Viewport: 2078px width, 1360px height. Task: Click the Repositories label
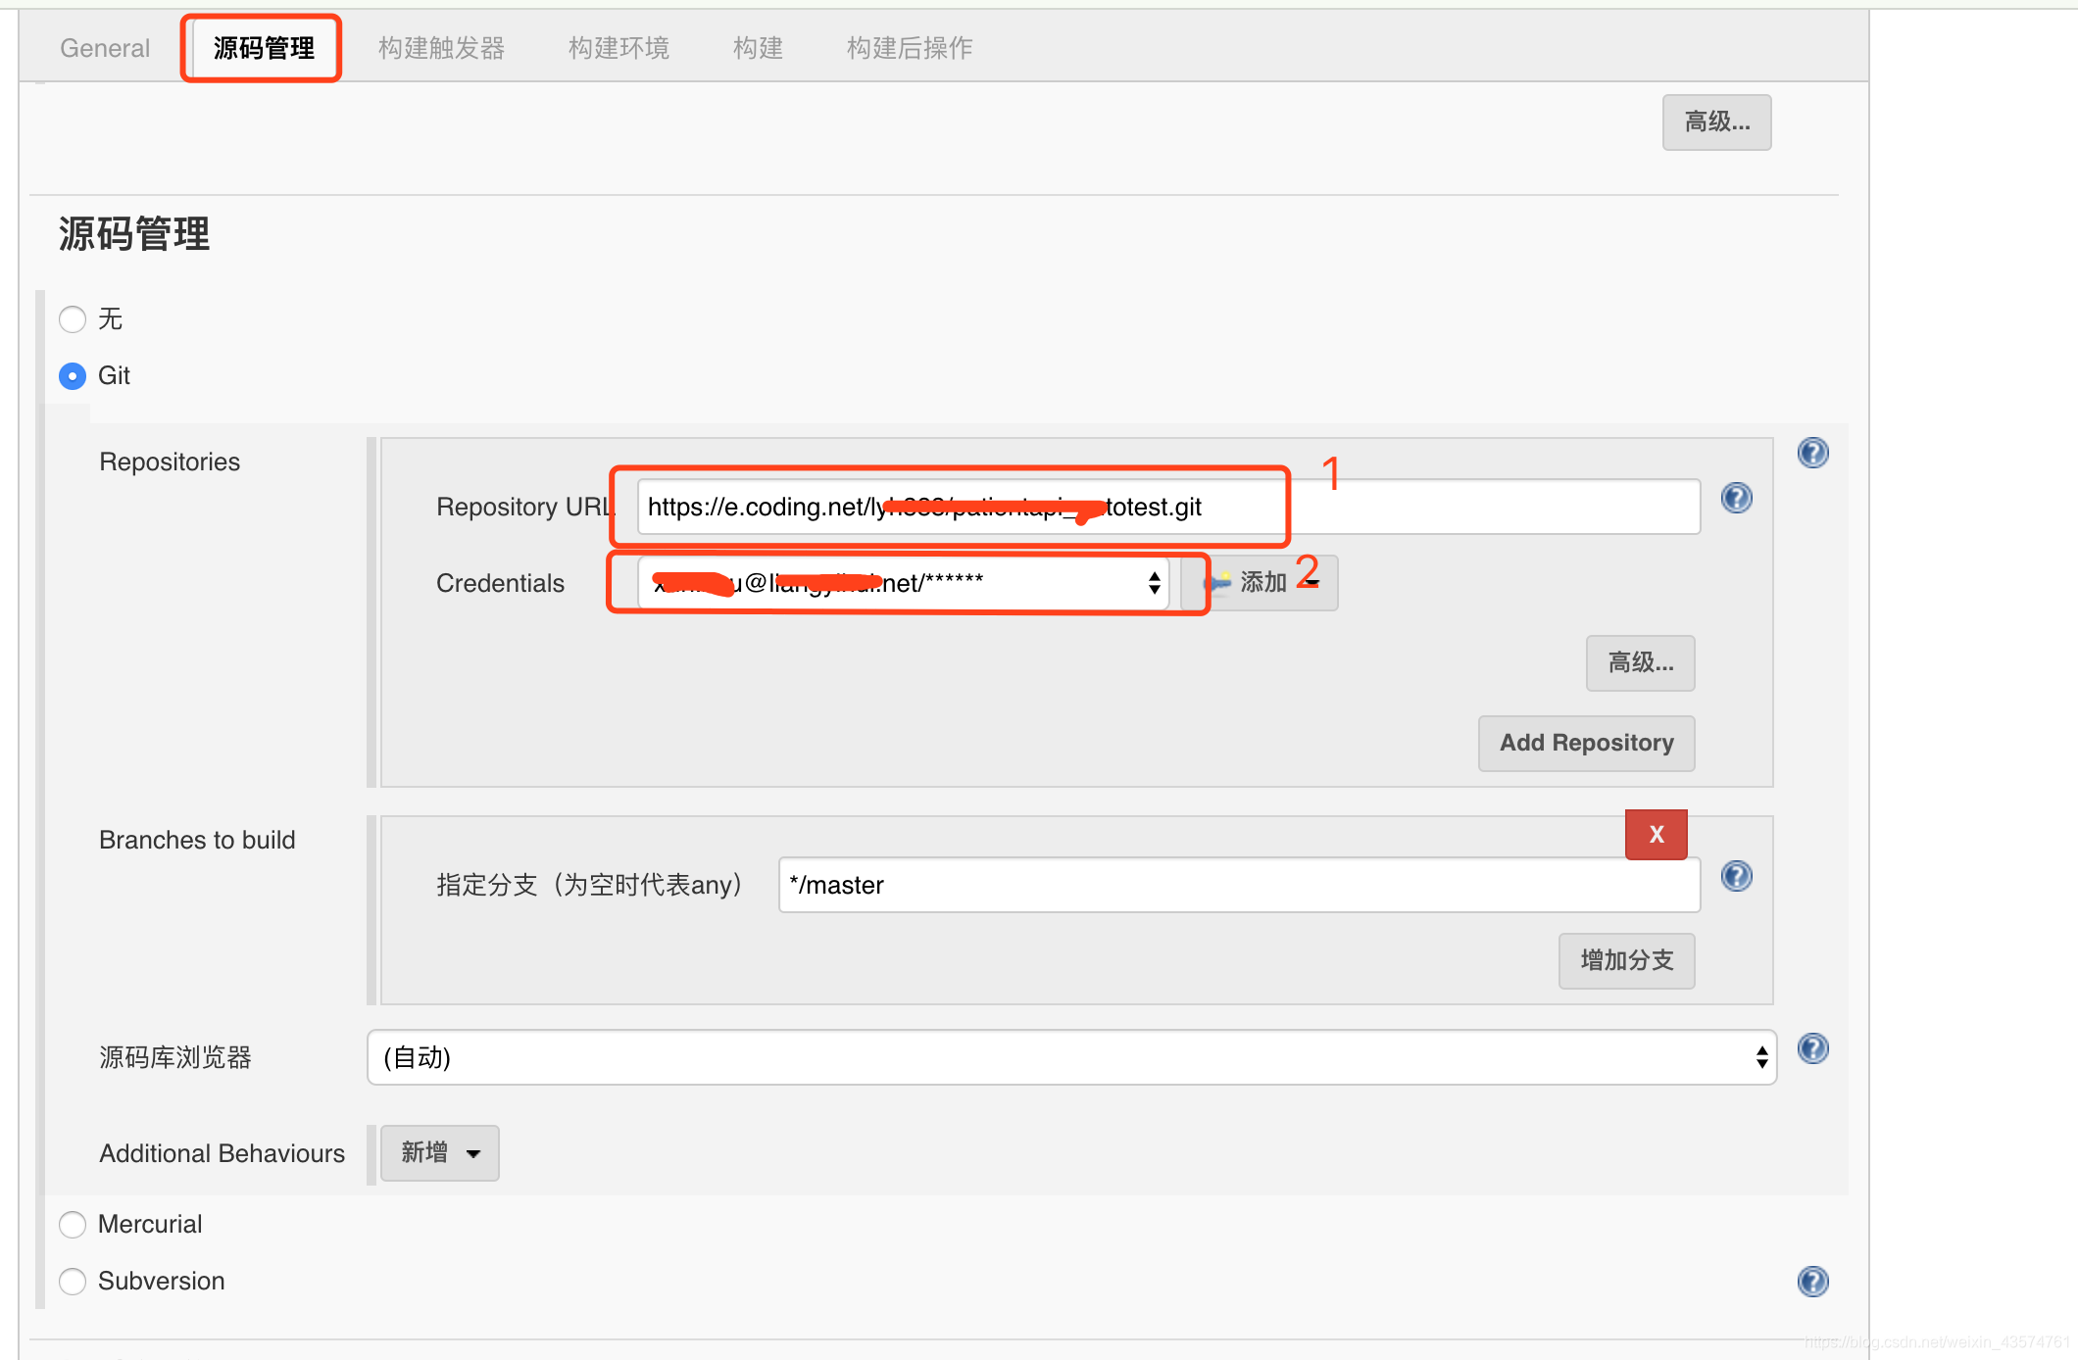pos(170,461)
